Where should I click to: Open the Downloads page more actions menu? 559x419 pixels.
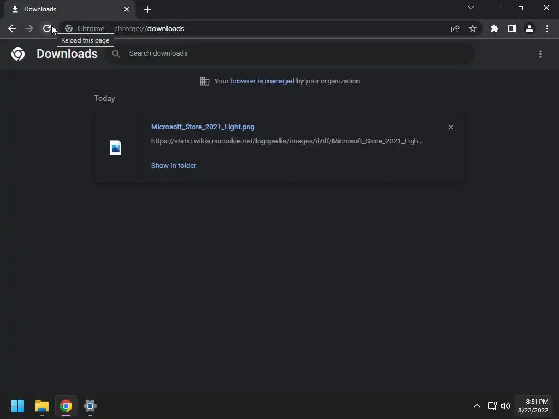pos(540,54)
